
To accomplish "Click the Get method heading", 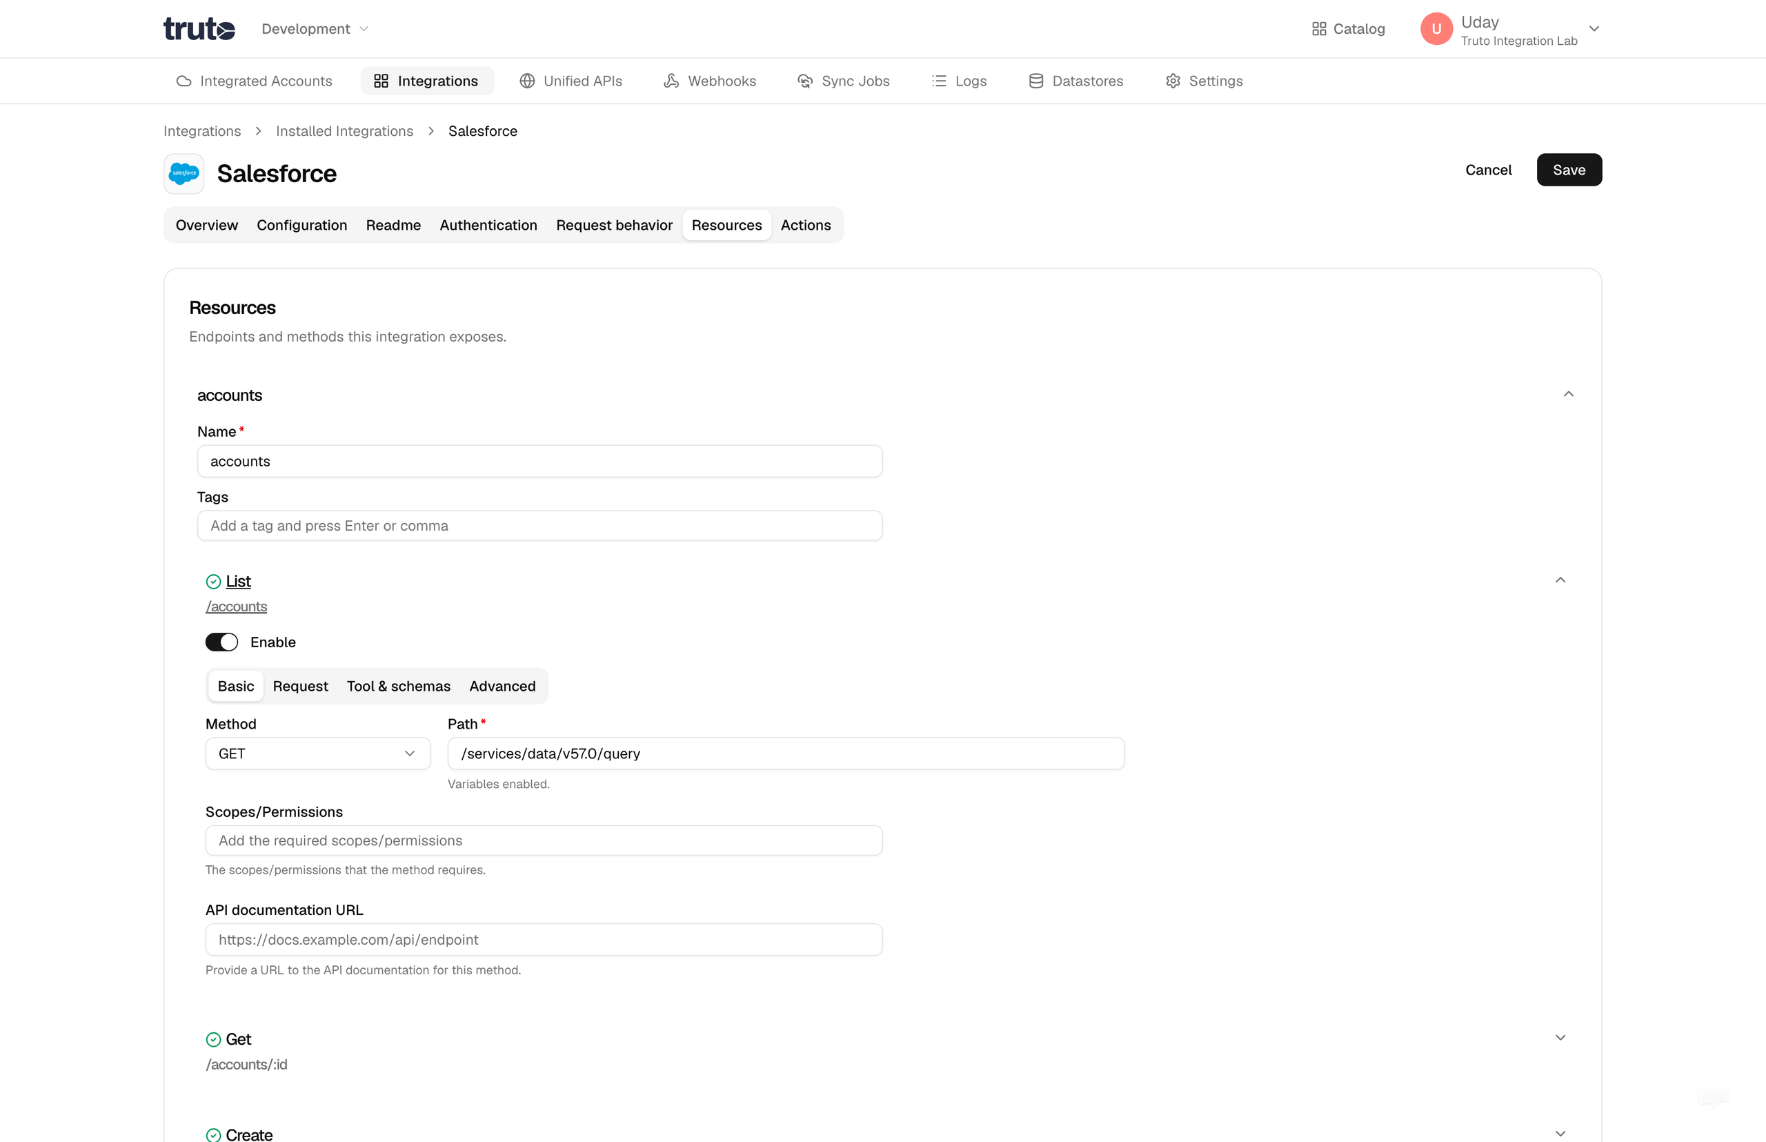I will click(239, 1039).
